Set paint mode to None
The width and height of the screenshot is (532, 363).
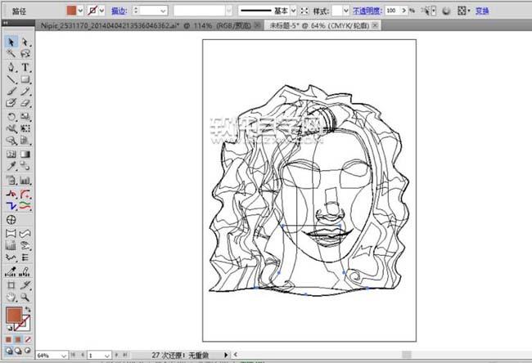[x=27, y=338]
